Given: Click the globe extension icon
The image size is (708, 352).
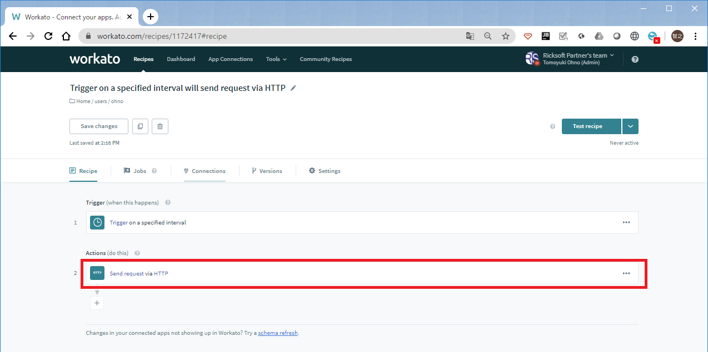Looking at the screenshot, I should 634,36.
